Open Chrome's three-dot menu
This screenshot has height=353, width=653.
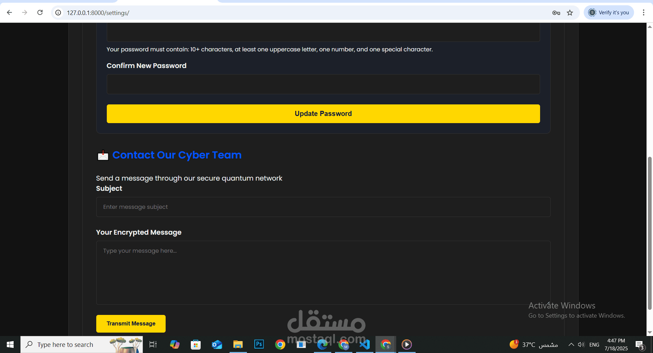tap(643, 13)
